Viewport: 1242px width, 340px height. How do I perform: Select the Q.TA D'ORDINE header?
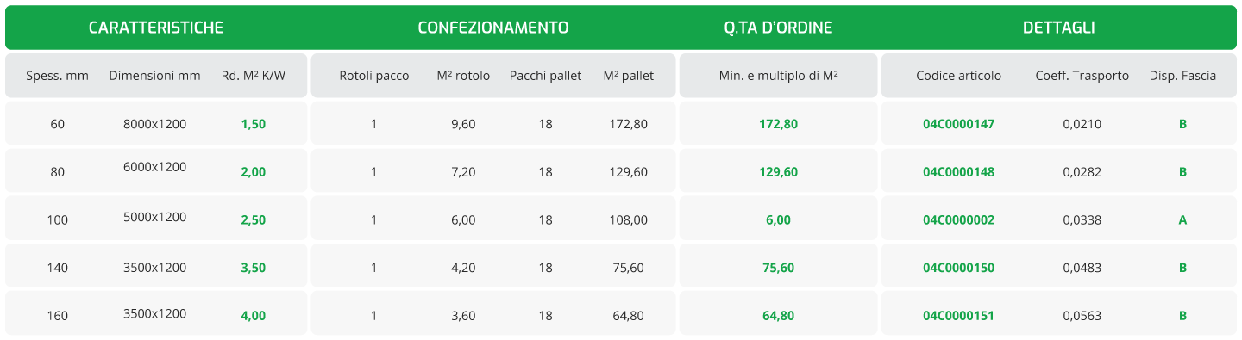coord(778,28)
